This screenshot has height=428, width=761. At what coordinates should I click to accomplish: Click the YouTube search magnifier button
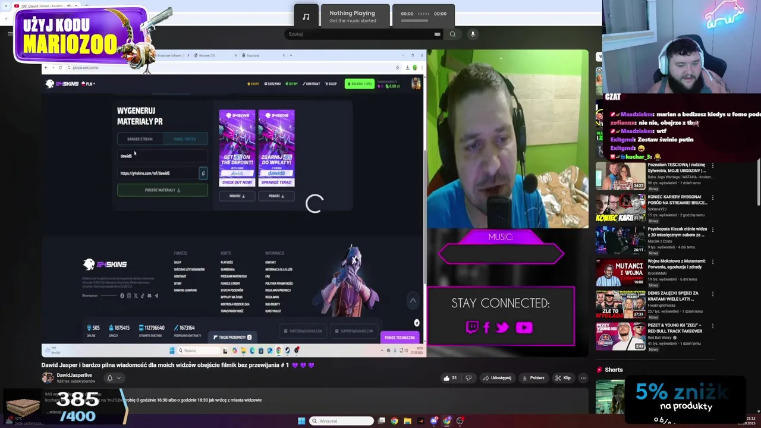pos(452,34)
